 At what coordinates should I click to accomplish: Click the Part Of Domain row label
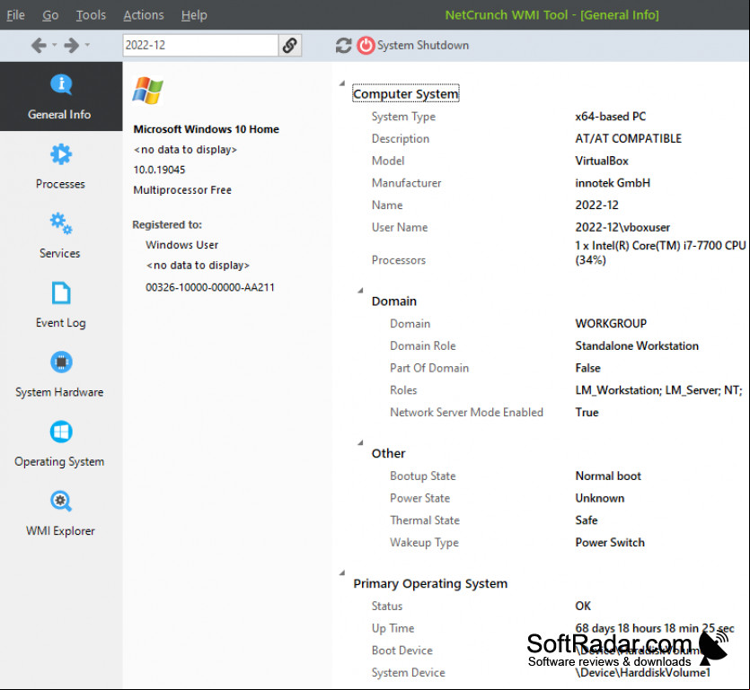429,368
